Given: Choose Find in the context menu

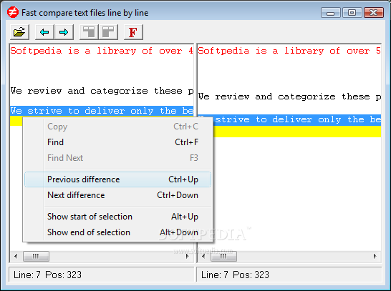Looking at the screenshot, I should click(117, 142).
